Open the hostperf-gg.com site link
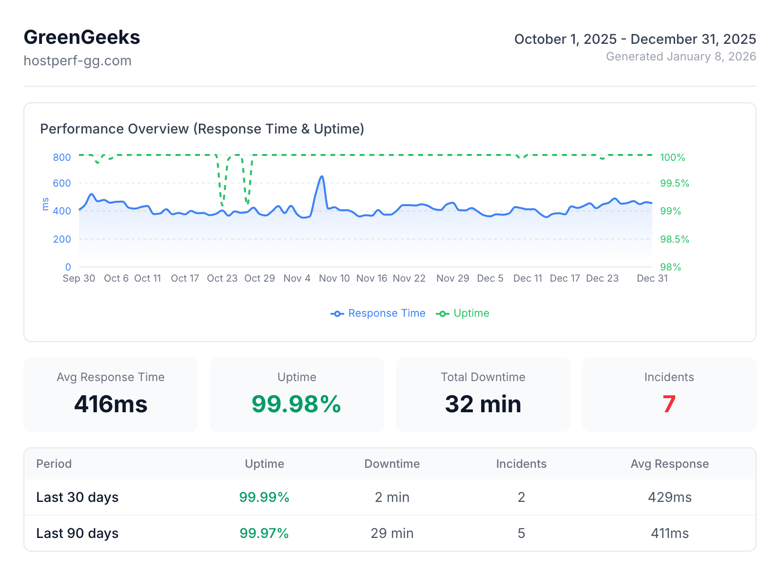 tap(78, 60)
